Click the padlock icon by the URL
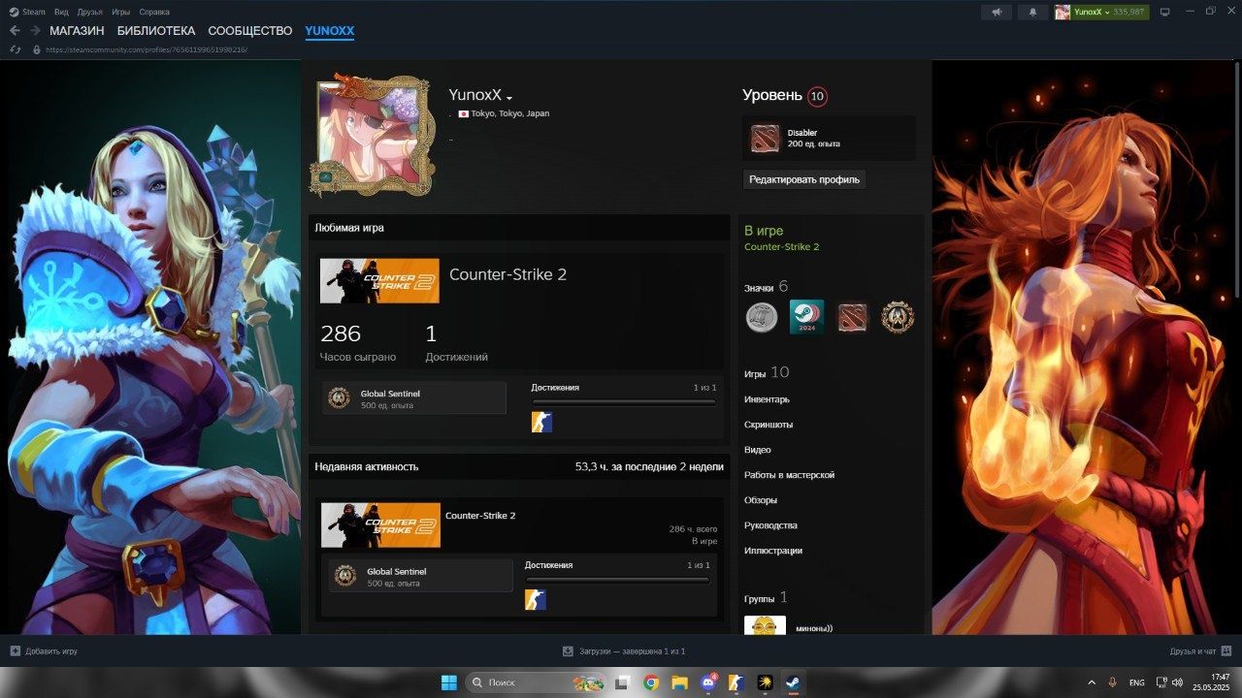The width and height of the screenshot is (1242, 698). 37,49
